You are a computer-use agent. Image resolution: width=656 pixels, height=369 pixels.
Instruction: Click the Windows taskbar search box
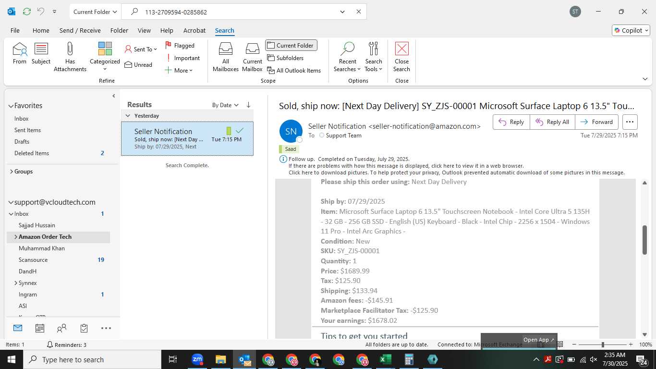coord(92,359)
